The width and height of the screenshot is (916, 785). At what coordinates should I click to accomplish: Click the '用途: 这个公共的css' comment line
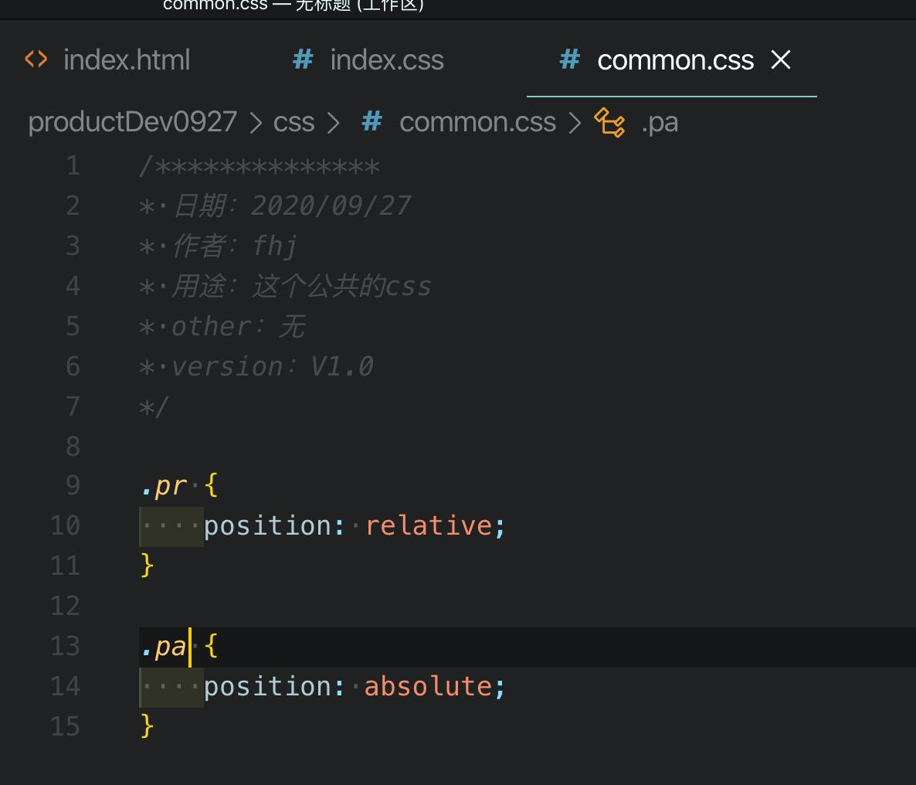click(x=285, y=287)
